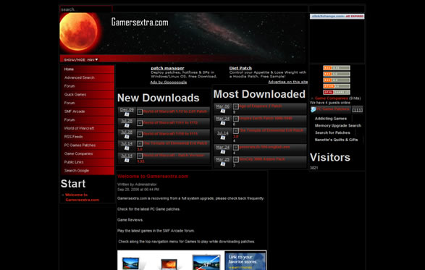Click the search input field

click(86, 9)
